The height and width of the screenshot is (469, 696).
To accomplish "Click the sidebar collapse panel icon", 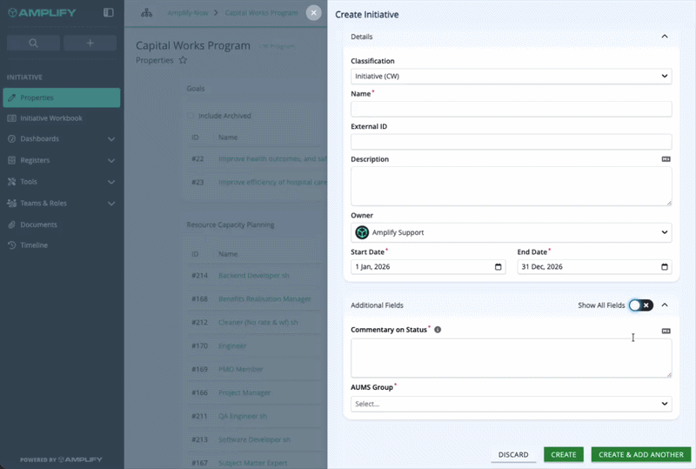I will (x=108, y=12).
